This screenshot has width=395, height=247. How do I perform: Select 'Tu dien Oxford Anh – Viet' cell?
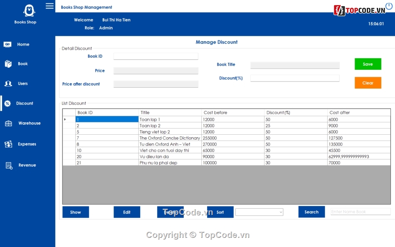point(170,144)
